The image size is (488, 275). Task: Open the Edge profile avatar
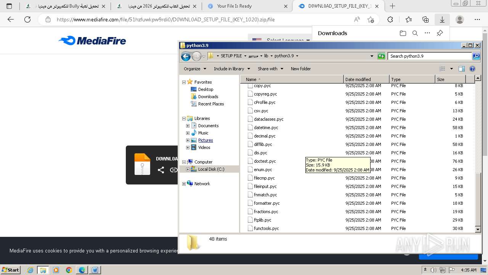[x=460, y=19]
